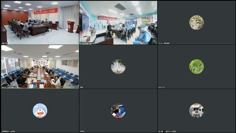Click the name label on the red-banner room tile
The image size is (236, 133).
point(4,43)
